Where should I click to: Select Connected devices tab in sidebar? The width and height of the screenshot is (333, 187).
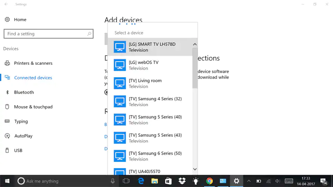click(33, 78)
